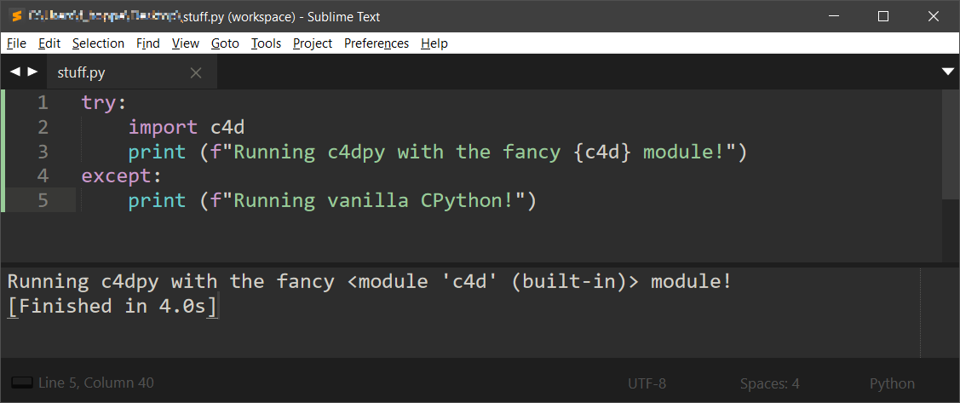Click the Sublime Text app logo icon
The image size is (960, 403).
click(x=15, y=16)
